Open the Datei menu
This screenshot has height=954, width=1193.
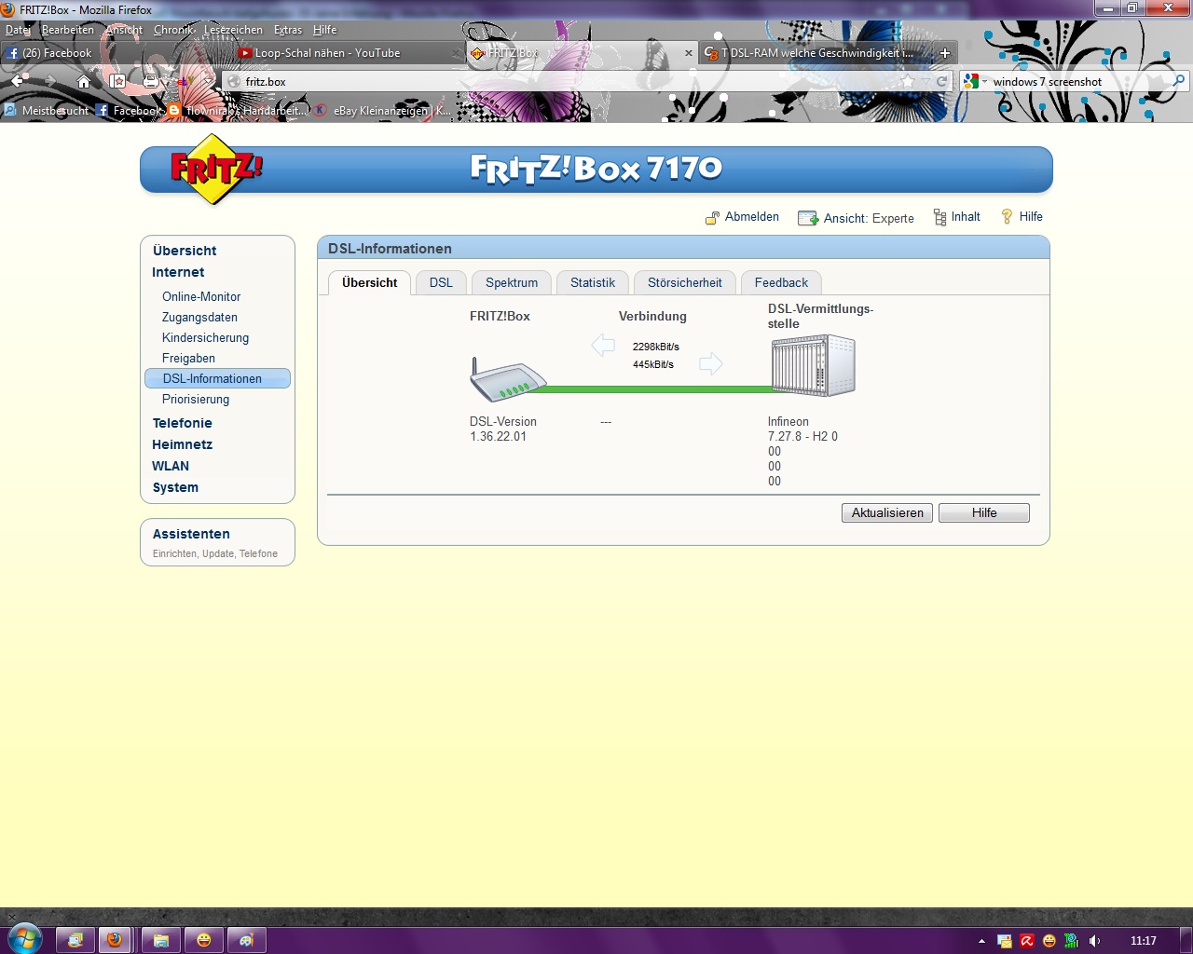[x=18, y=30]
